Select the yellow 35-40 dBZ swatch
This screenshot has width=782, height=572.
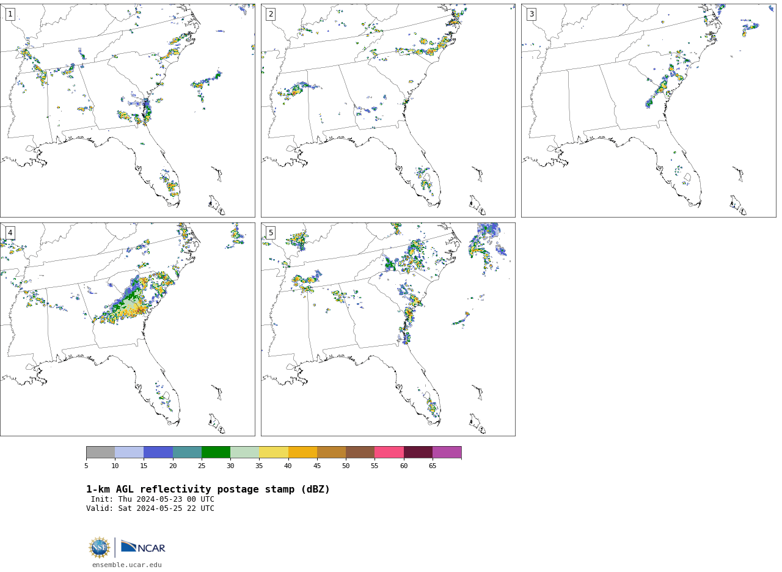click(x=274, y=452)
